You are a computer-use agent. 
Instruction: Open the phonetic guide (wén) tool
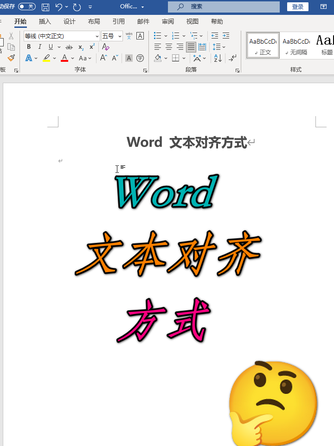[129, 36]
